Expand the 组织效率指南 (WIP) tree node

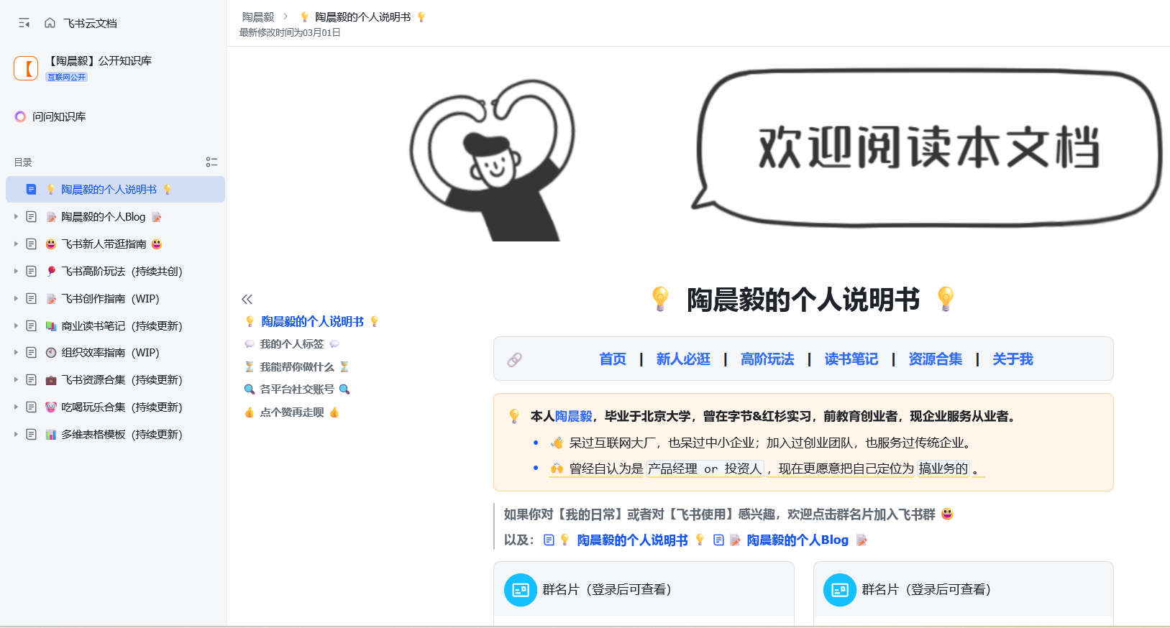(x=16, y=353)
